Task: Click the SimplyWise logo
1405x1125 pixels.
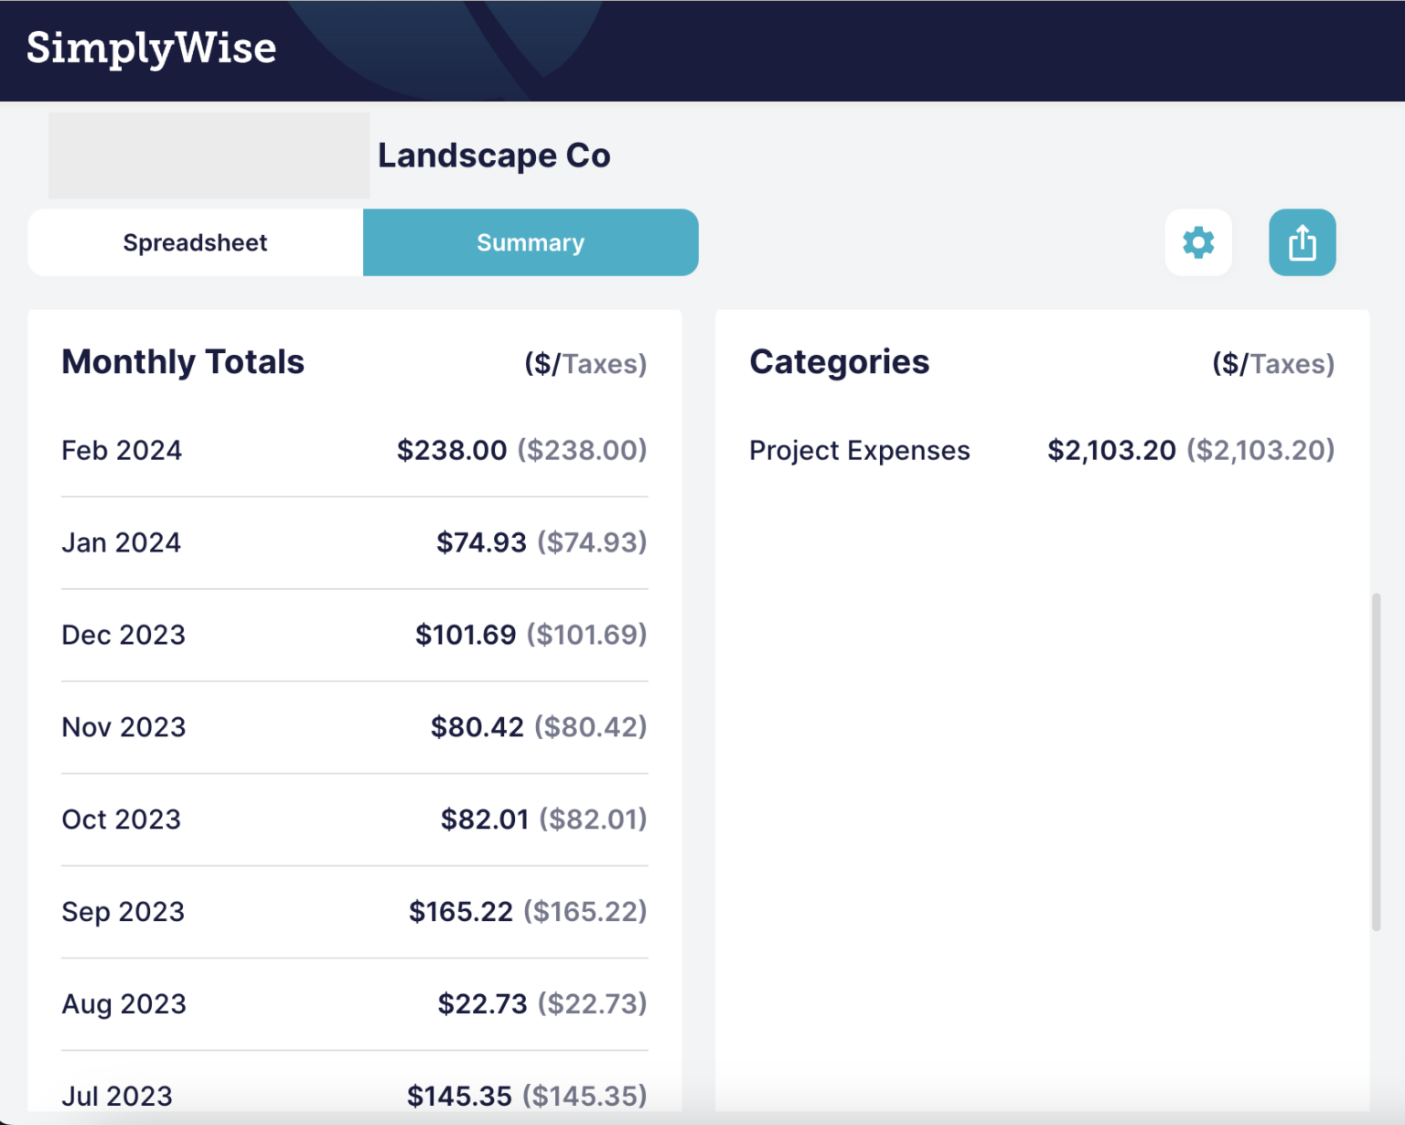Action: (x=152, y=48)
